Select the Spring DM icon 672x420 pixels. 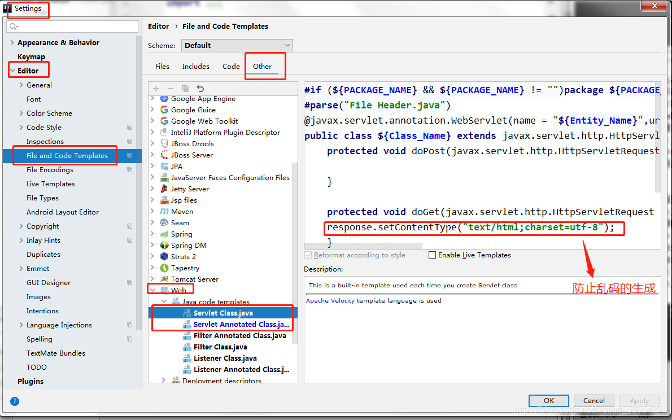(x=164, y=245)
